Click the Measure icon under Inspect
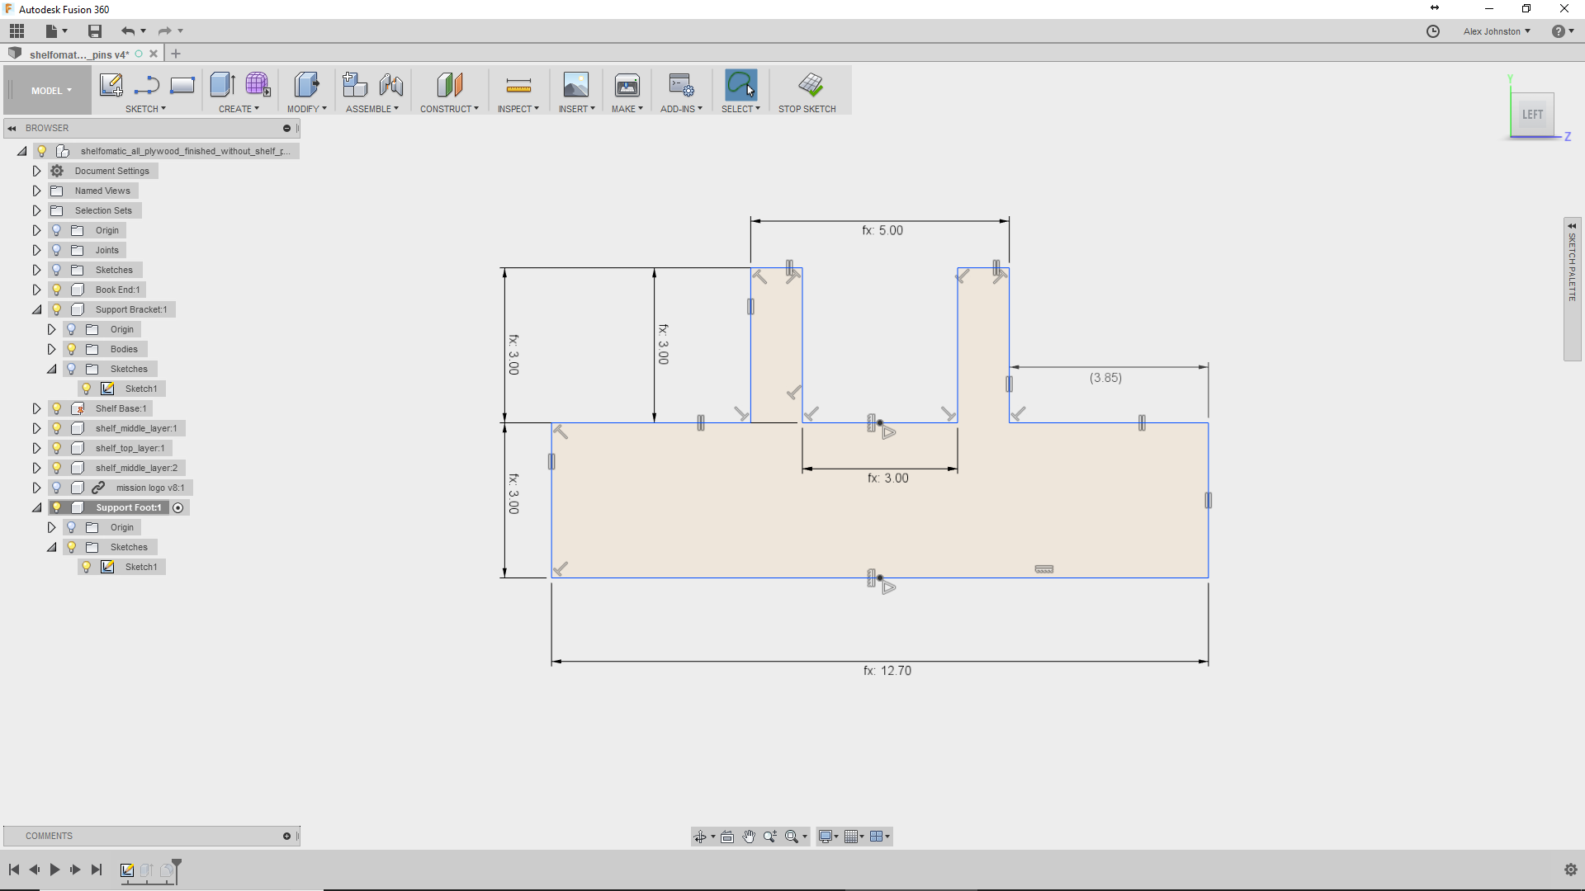The image size is (1585, 891). (518, 85)
